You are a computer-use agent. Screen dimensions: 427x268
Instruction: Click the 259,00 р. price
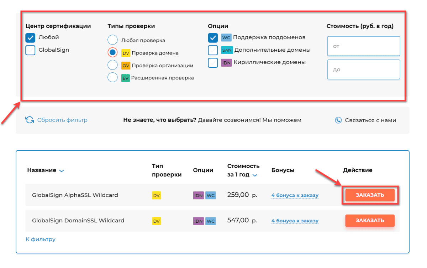click(242, 195)
